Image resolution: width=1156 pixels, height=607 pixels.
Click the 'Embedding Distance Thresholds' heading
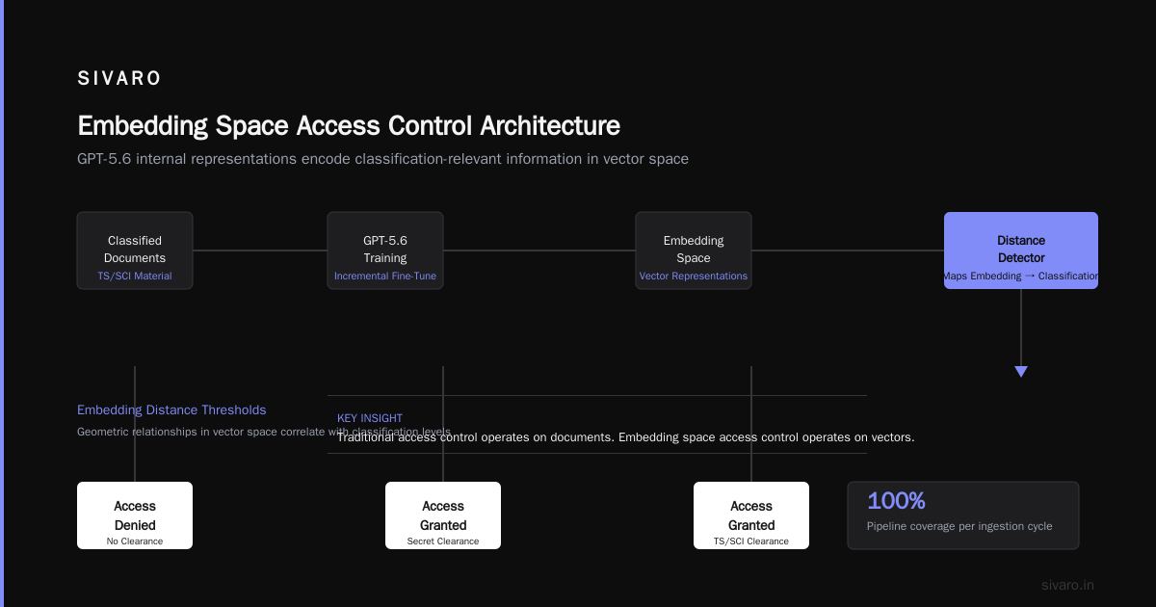[171, 410]
